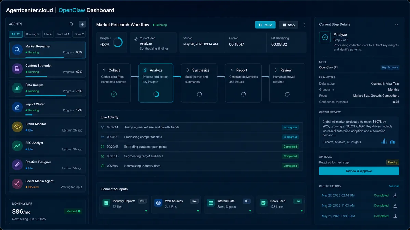This screenshot has width=410, height=230.
Task: Collapse the Current Step Details panel
Action: 396,24
